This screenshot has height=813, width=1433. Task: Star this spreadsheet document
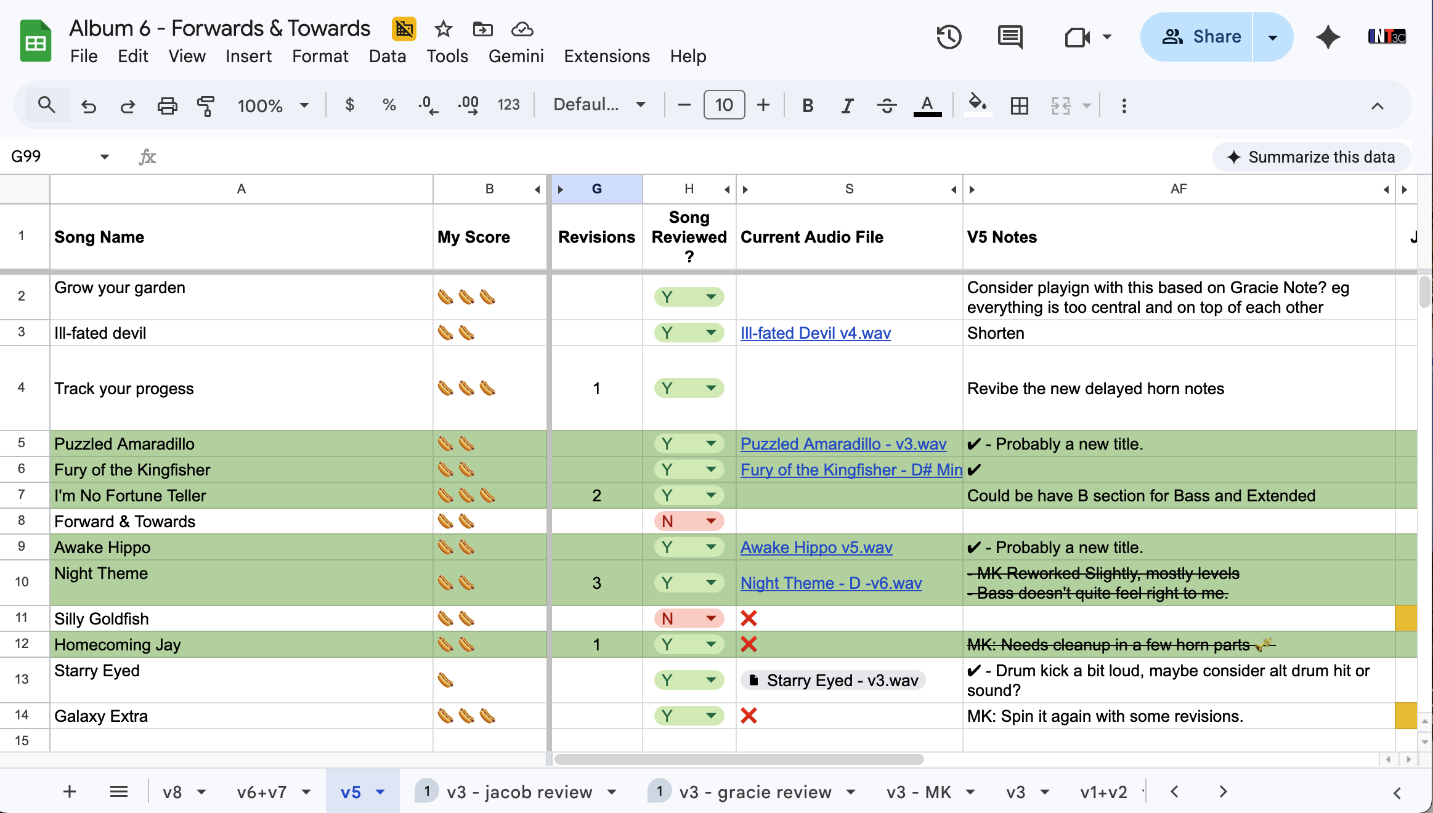[443, 29]
